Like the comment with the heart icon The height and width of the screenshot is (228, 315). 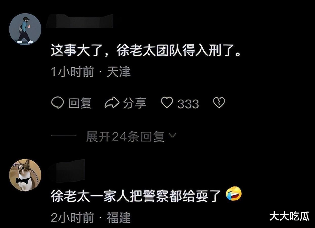(167, 103)
